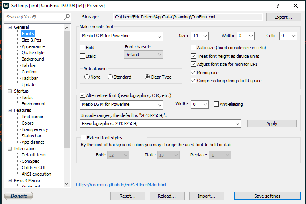Image resolution: width=306 pixels, height=204 pixels.
Task: Click the ConEmu app icon in title bar
Action: [6, 6]
